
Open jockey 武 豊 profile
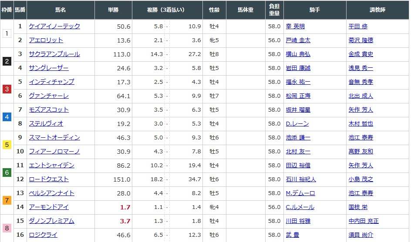coord(293,235)
